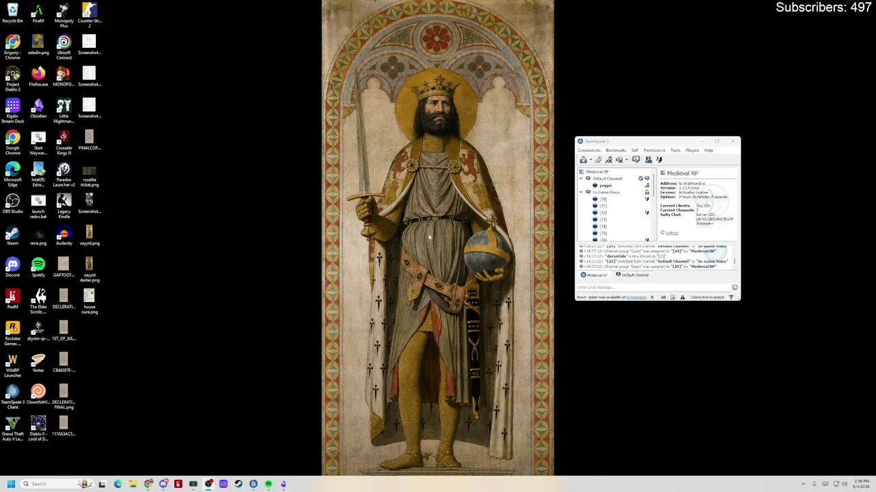The height and width of the screenshot is (492, 876).
Task: Click the Disconnect toolbar icon in TeamSpeak
Action: [x=597, y=160]
